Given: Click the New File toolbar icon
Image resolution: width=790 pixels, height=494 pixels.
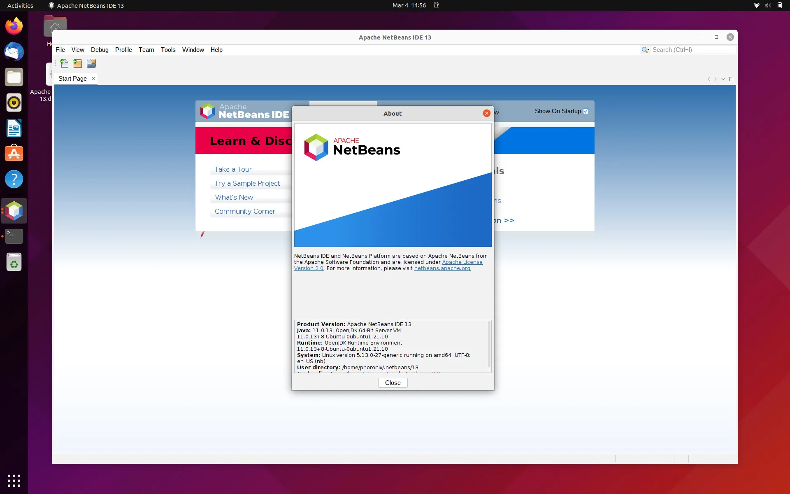Looking at the screenshot, I should (x=64, y=63).
